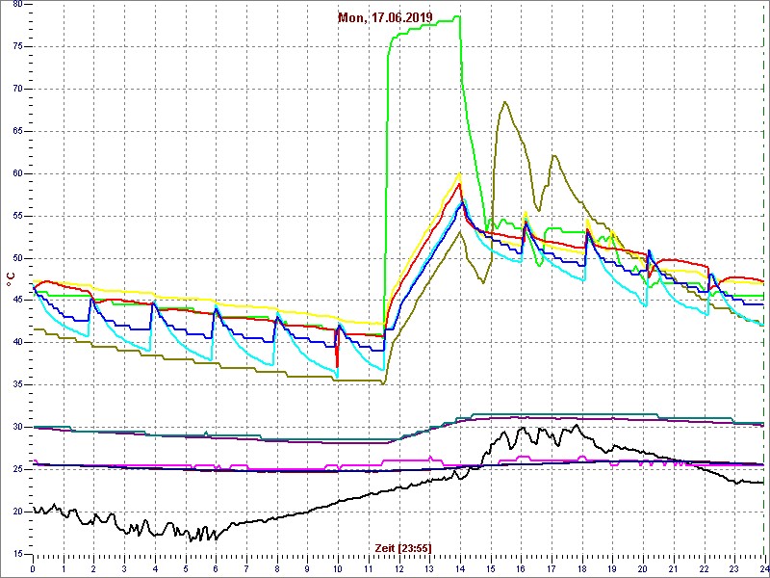The width and height of the screenshot is (770, 578).
Task: Click hour 19 on the time axis
Action: click(612, 568)
